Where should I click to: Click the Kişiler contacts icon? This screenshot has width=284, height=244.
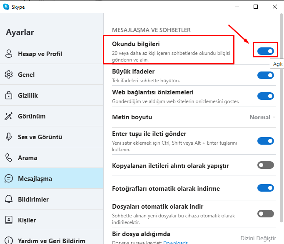click(9, 220)
